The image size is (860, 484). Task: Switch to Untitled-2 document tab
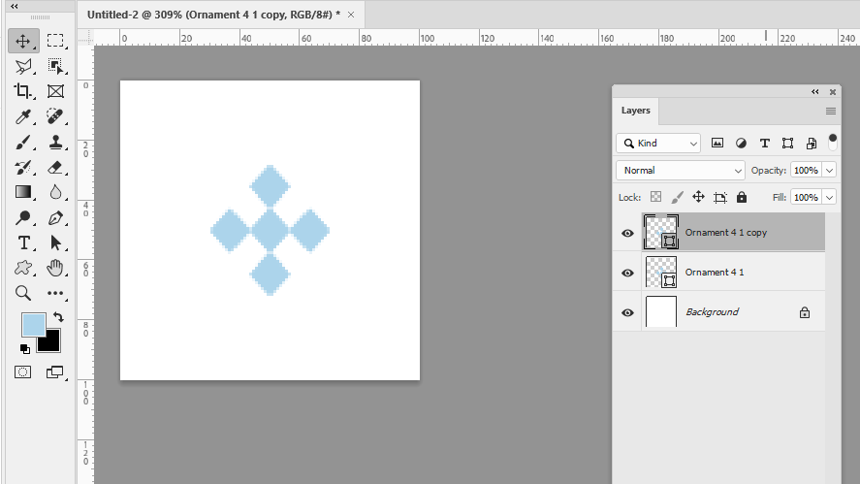pos(213,15)
